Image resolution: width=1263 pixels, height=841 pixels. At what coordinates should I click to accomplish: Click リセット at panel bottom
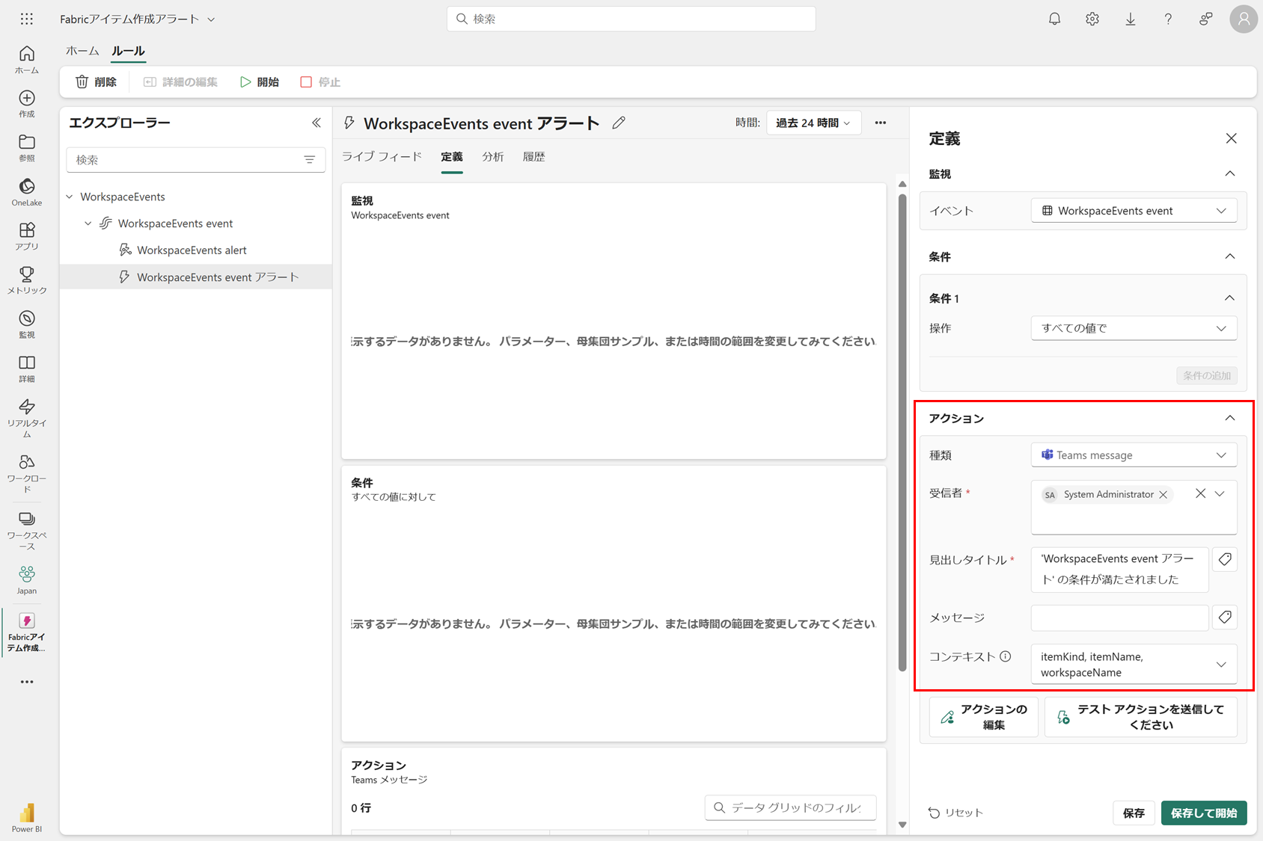955,813
